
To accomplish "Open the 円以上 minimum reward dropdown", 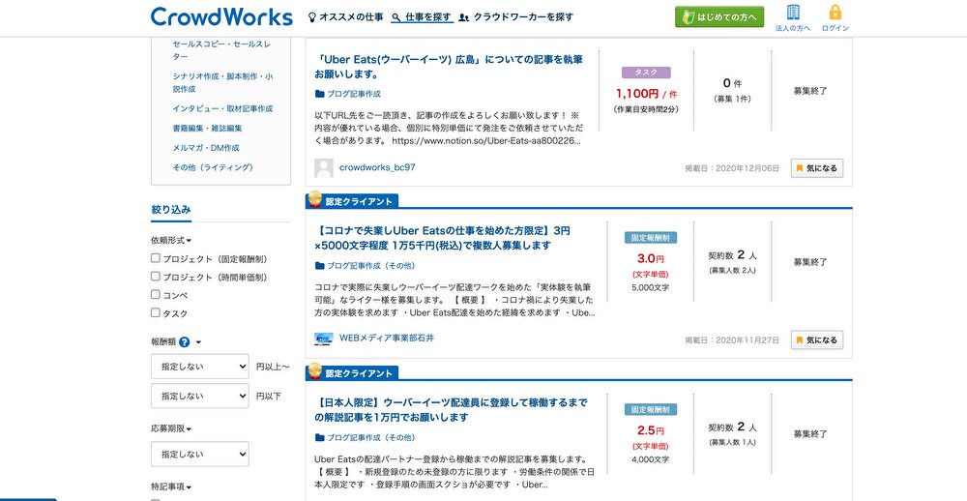I will click(x=200, y=367).
